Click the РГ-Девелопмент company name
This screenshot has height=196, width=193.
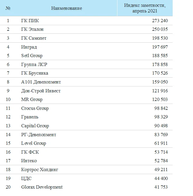coord(39,135)
